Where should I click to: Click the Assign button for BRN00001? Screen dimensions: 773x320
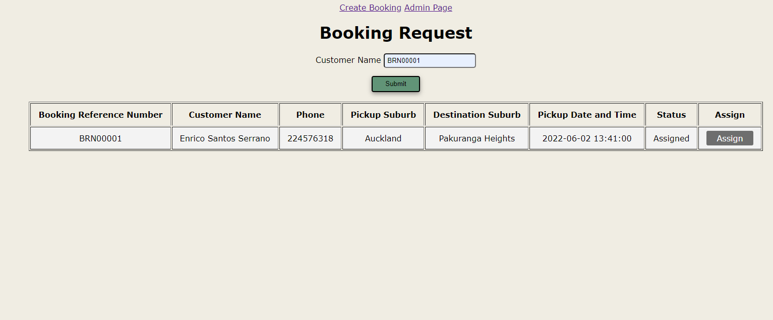point(729,138)
